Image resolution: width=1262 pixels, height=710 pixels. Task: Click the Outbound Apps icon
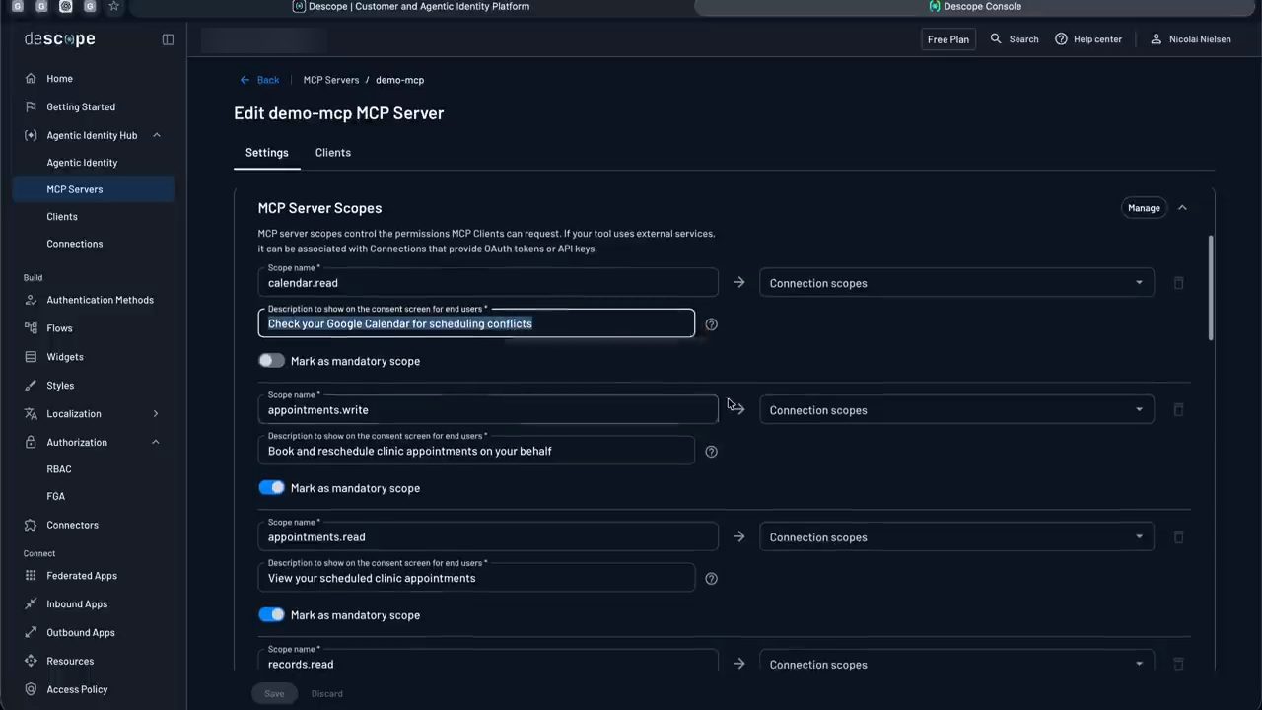(x=31, y=633)
